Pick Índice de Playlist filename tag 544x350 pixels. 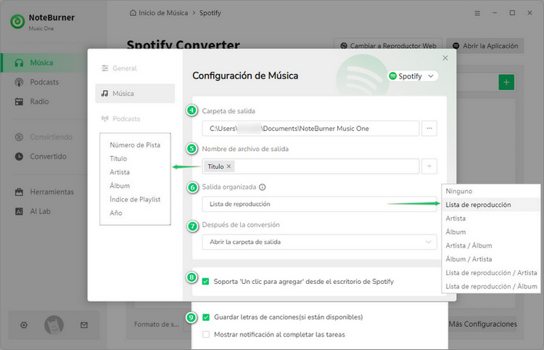(135, 200)
